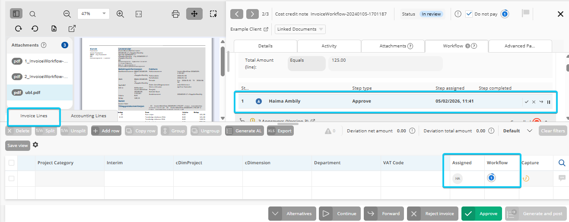
Task: Click the gear icon beside Save view
Action: click(35, 145)
